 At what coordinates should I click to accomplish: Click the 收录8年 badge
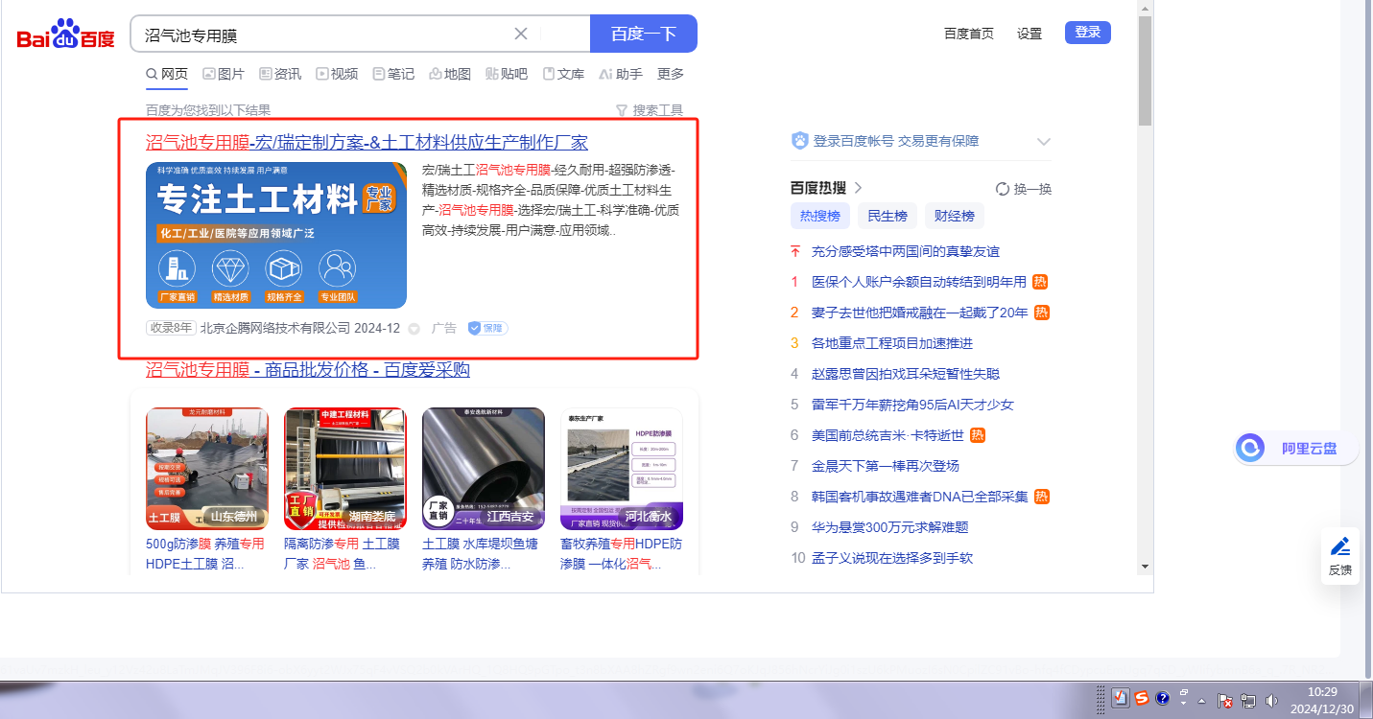[x=172, y=328]
